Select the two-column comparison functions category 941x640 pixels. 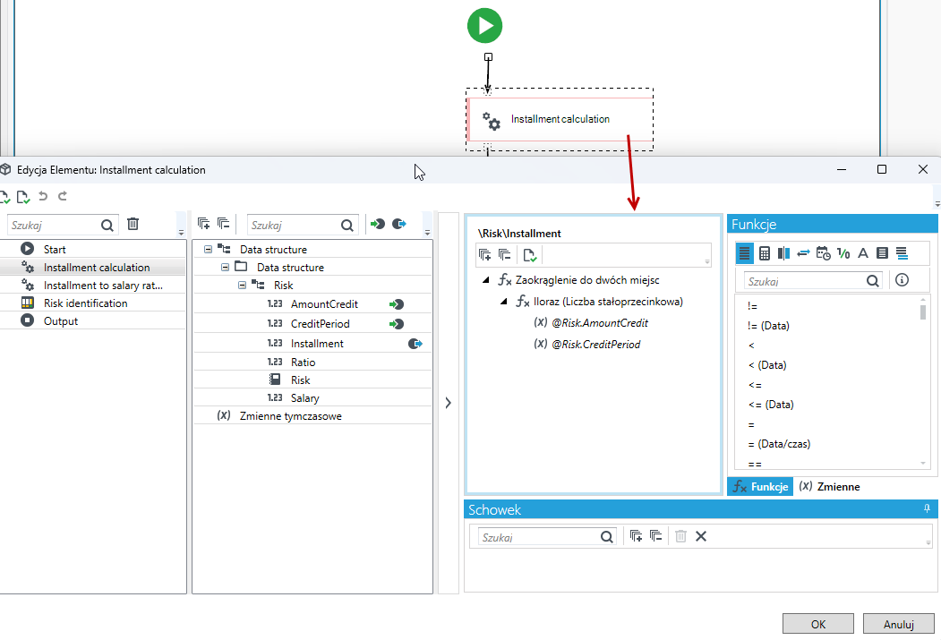[x=783, y=253]
